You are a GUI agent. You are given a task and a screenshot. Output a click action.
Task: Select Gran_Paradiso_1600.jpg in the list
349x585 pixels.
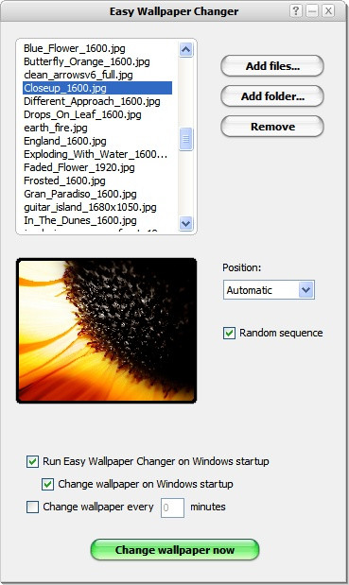tap(97, 194)
